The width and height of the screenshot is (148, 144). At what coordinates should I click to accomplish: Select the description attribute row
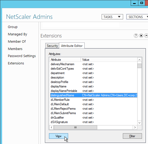click(x=93, y=77)
